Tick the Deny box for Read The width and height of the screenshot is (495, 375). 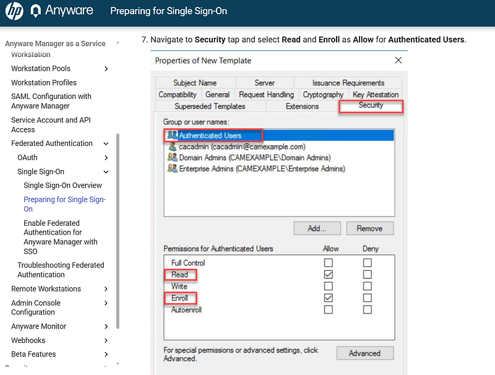[367, 274]
